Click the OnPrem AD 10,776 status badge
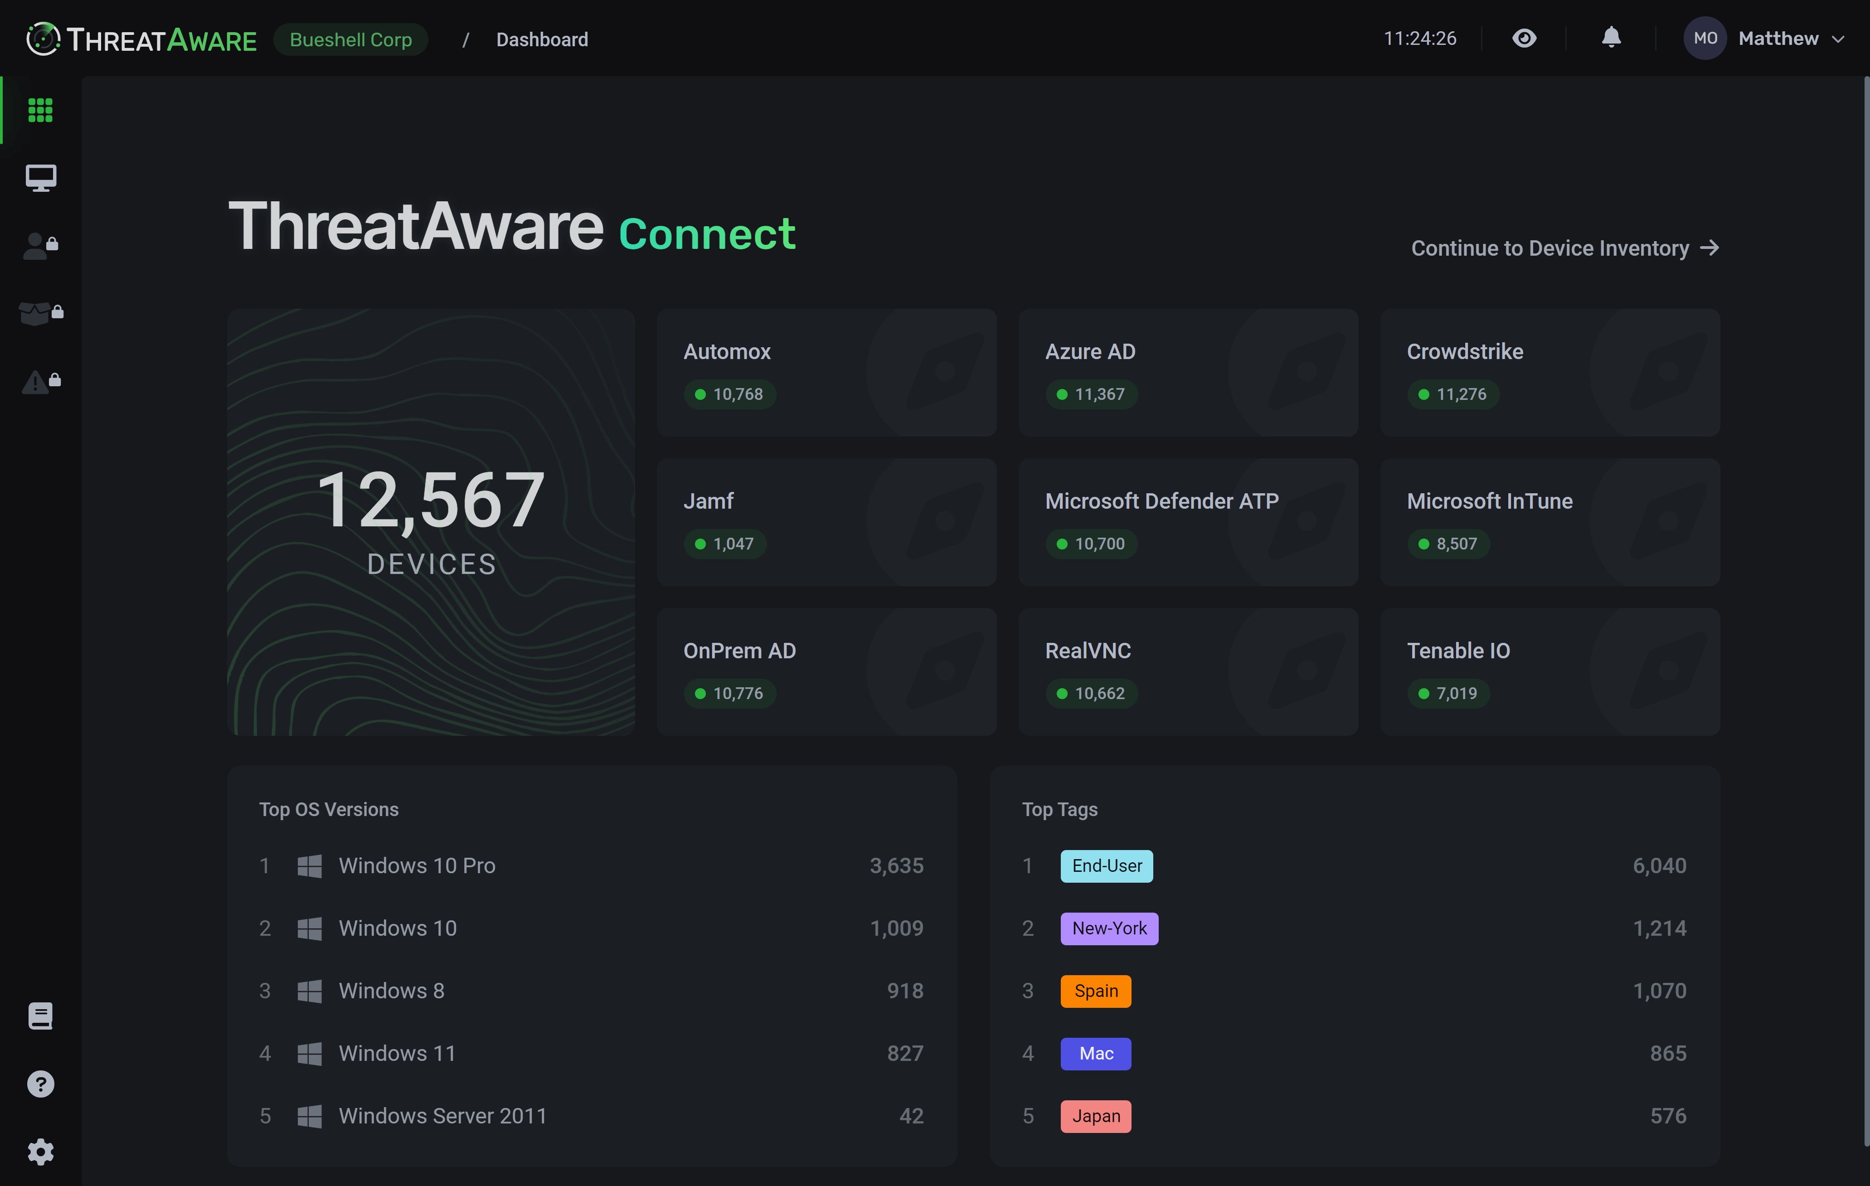 tap(729, 694)
